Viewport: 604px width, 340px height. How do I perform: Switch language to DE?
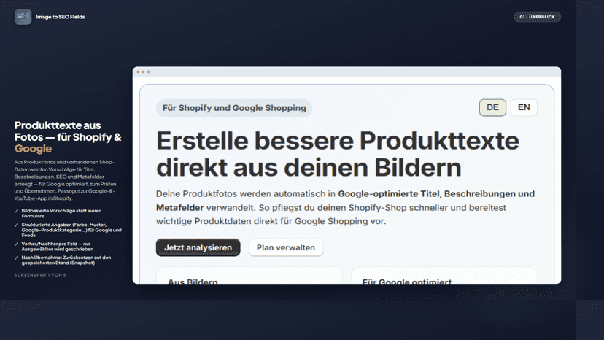492,107
